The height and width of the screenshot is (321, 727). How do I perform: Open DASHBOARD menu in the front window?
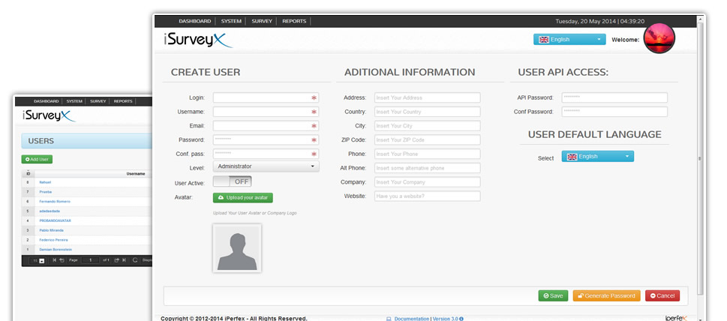coord(195,21)
